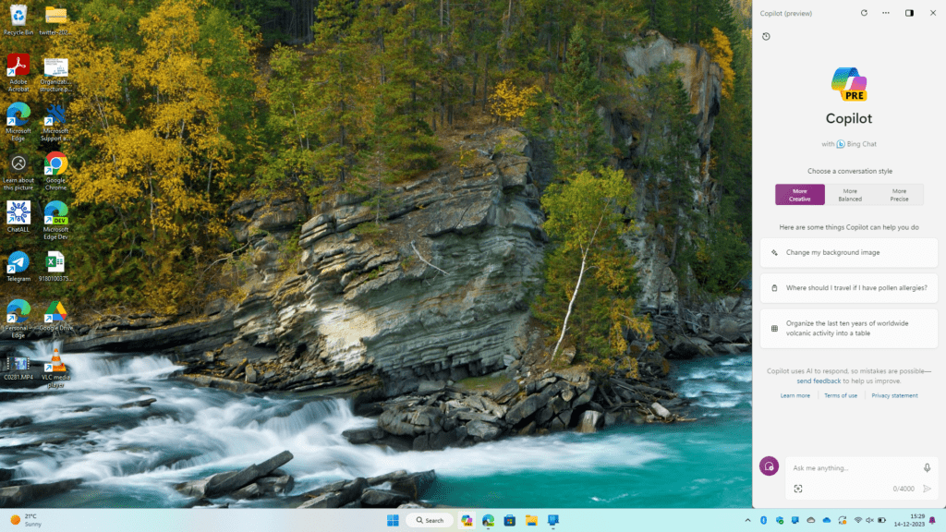This screenshot has width=946, height=532.
Task: Open Windows Search from the taskbar
Action: point(429,520)
